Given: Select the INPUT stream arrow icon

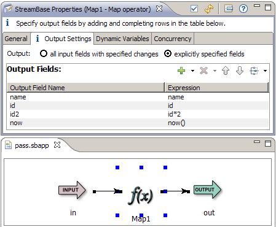Looking at the screenshot, I should coord(72,190).
